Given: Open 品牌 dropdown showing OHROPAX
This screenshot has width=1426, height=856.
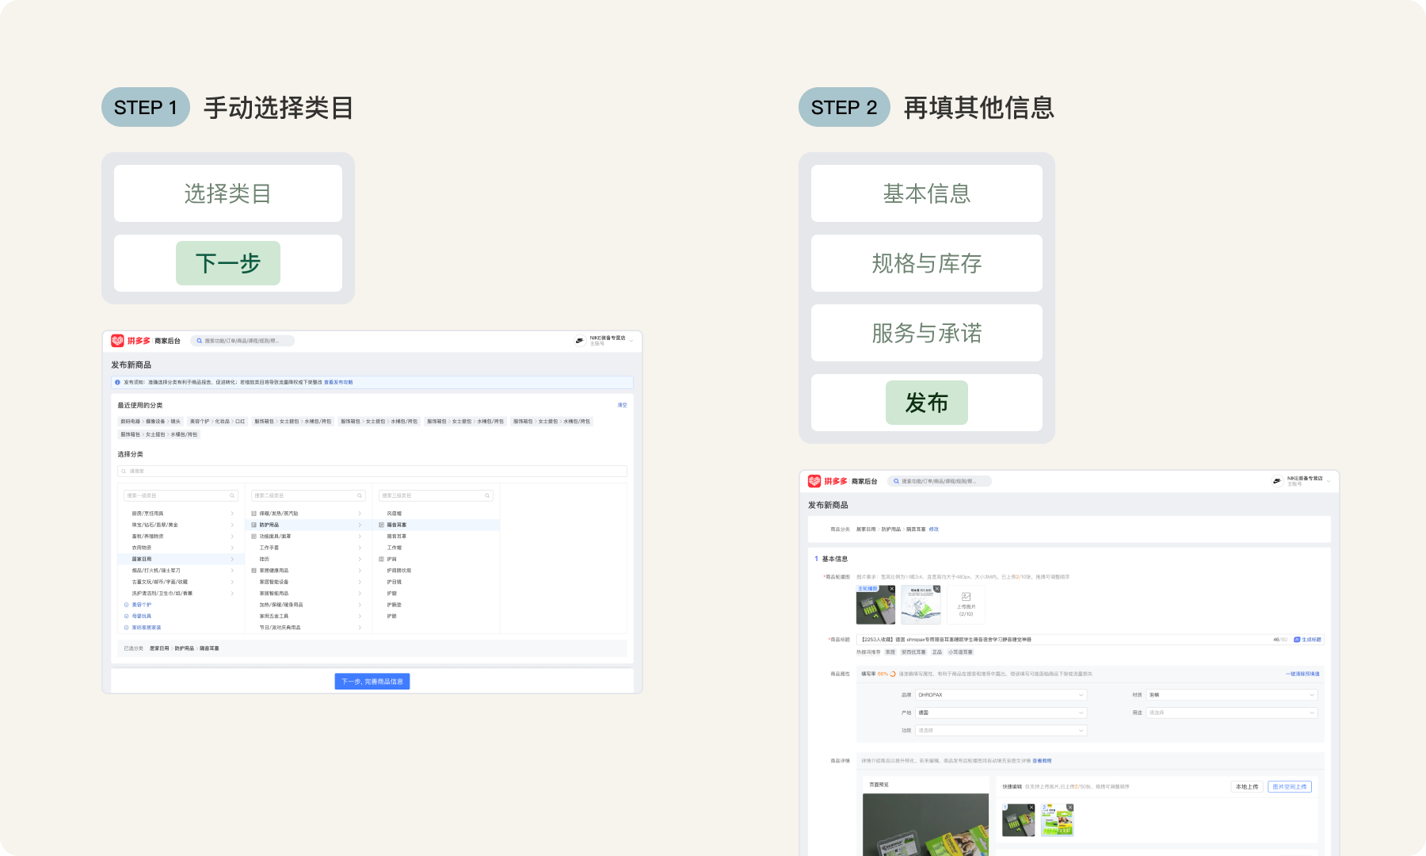Looking at the screenshot, I should (x=1001, y=695).
